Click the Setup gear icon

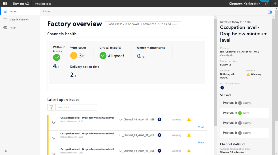[5, 28]
